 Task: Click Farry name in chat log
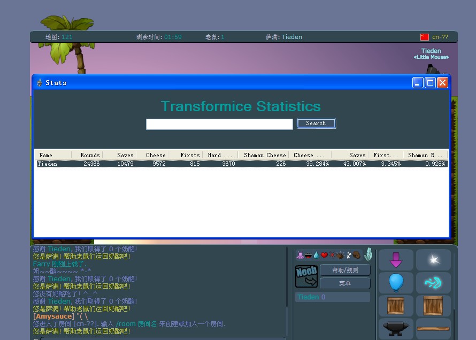[41, 264]
